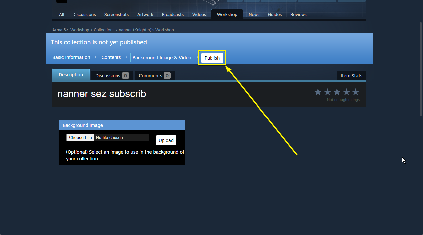Open the Comments 0 tab
Screen dimensions: 423x235
point(155,75)
